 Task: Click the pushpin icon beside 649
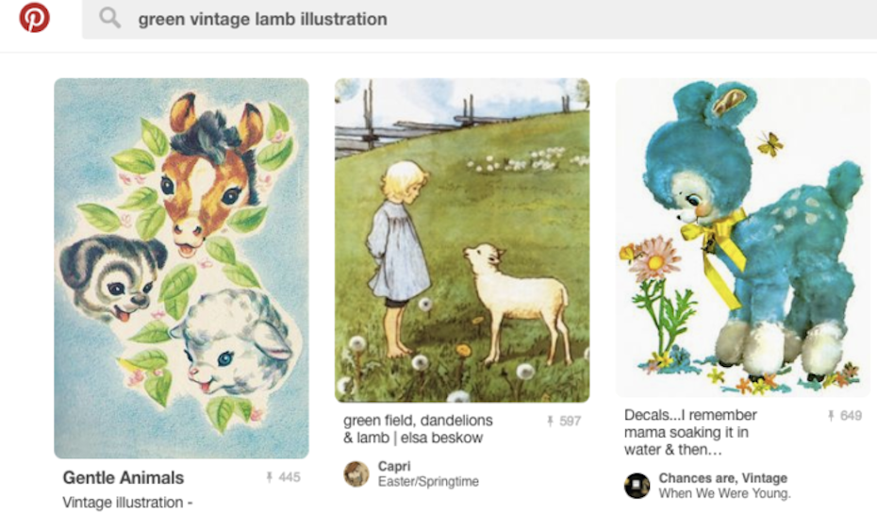click(x=831, y=416)
